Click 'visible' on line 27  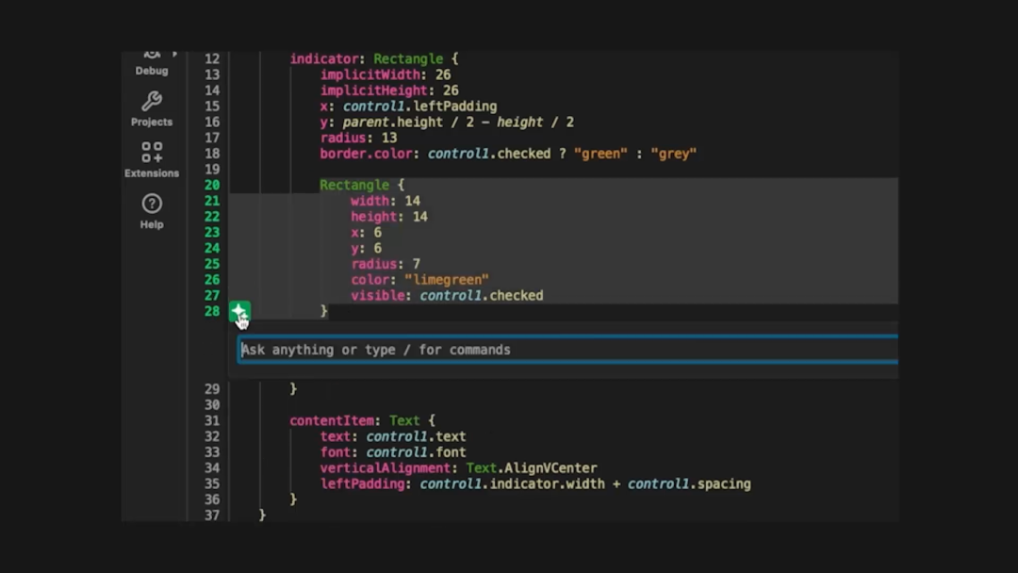[x=378, y=295]
